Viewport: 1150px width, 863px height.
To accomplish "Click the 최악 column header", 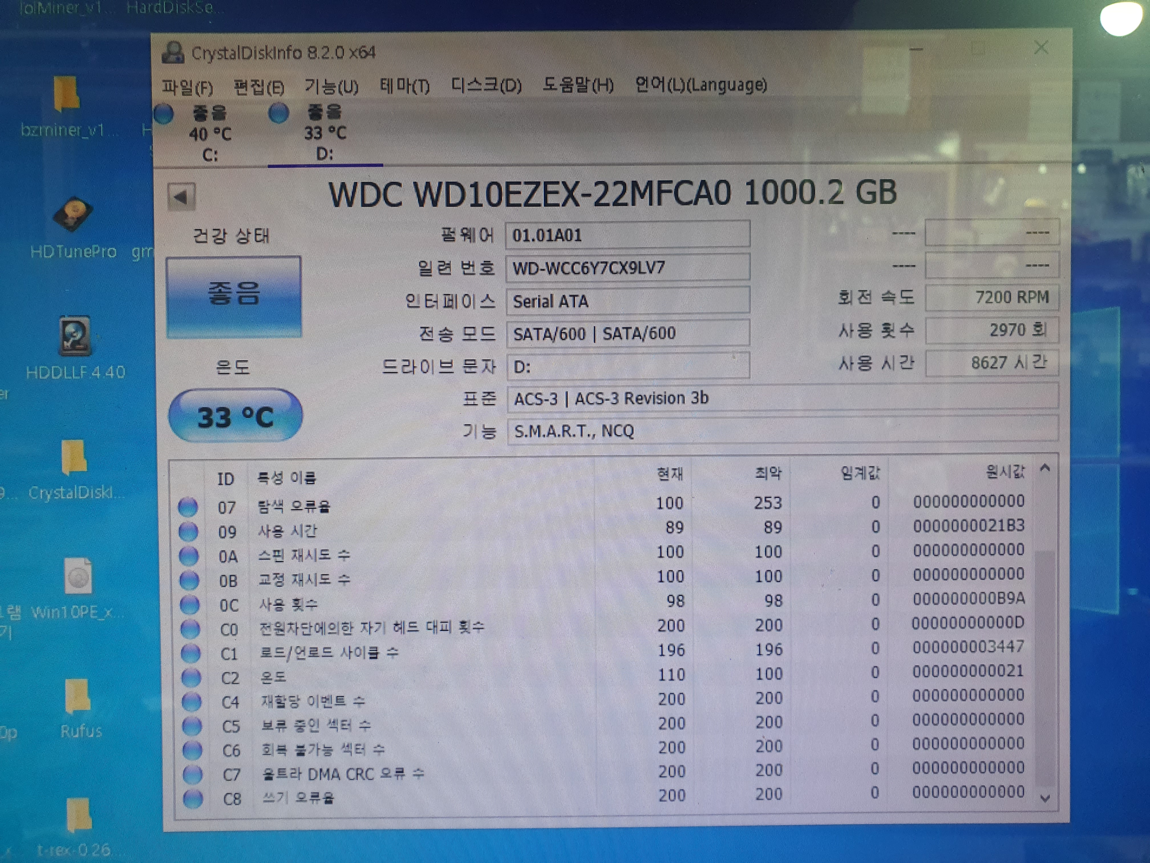I will click(x=768, y=473).
